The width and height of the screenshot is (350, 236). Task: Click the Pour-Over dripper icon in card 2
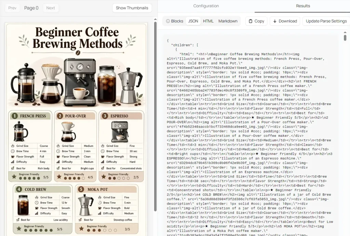coord(68,131)
